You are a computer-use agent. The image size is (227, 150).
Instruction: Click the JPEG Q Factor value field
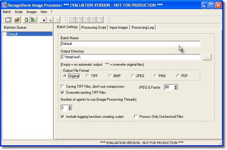coord(169,87)
